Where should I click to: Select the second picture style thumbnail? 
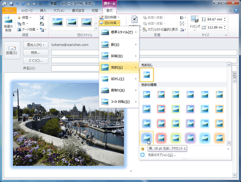pyautogui.click(x=72, y=22)
